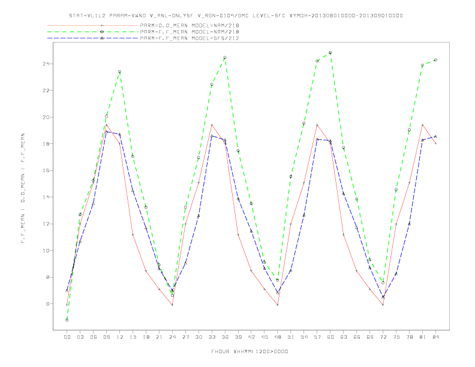Click green NAM data point at hour 84
The image size is (475, 367).
coord(435,60)
